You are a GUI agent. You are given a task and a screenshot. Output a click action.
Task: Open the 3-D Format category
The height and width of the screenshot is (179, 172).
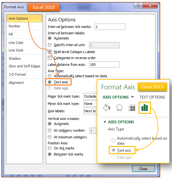coord(24,74)
